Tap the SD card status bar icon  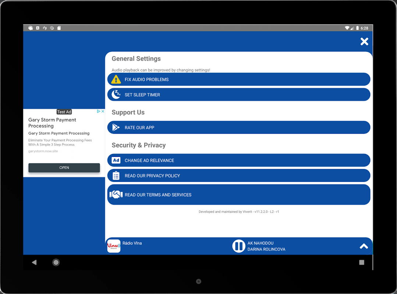[59, 28]
